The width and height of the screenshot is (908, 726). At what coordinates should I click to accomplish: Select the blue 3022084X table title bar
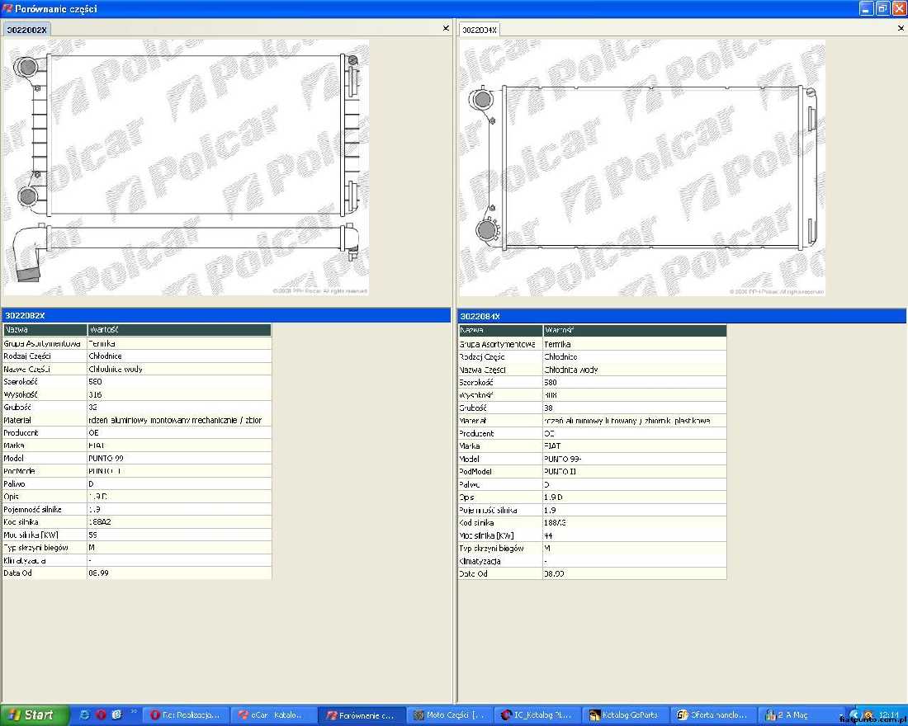coord(681,316)
